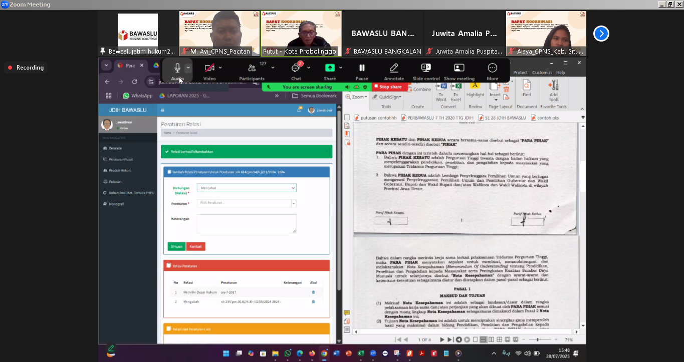
Task: Open the Zoom Chat panel
Action: [x=296, y=68]
